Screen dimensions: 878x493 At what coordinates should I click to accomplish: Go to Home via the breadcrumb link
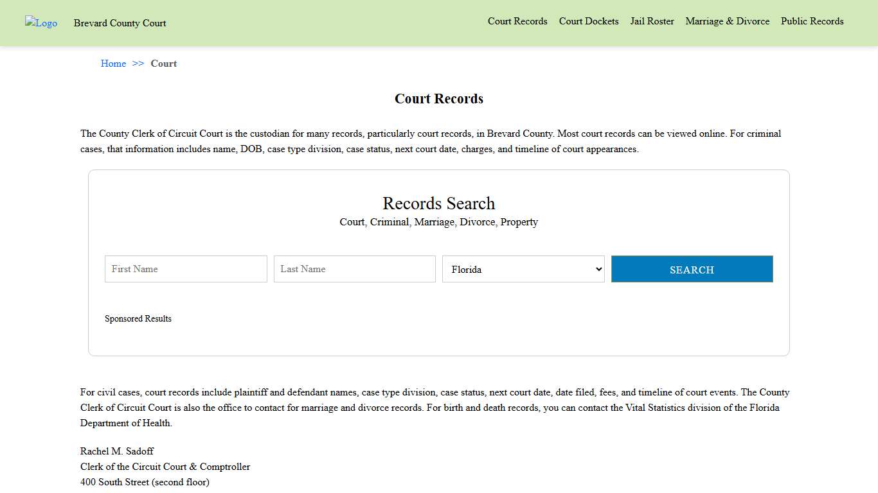[113, 64]
